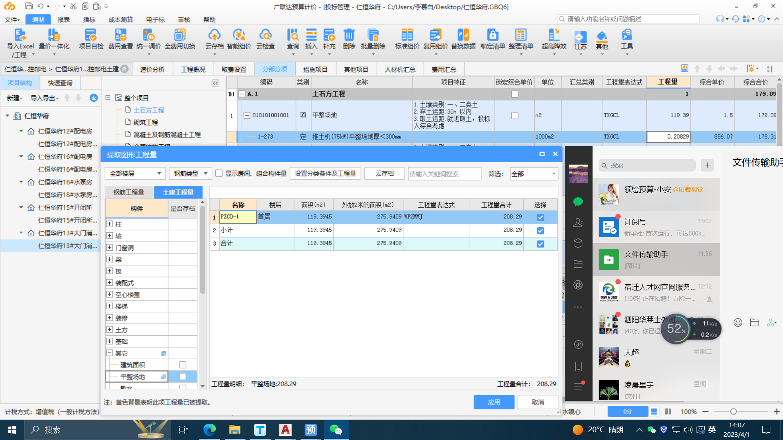The width and height of the screenshot is (783, 440).
Task: Uncheck the 选择 checkbox for PZCD-1 row
Action: pyautogui.click(x=540, y=217)
